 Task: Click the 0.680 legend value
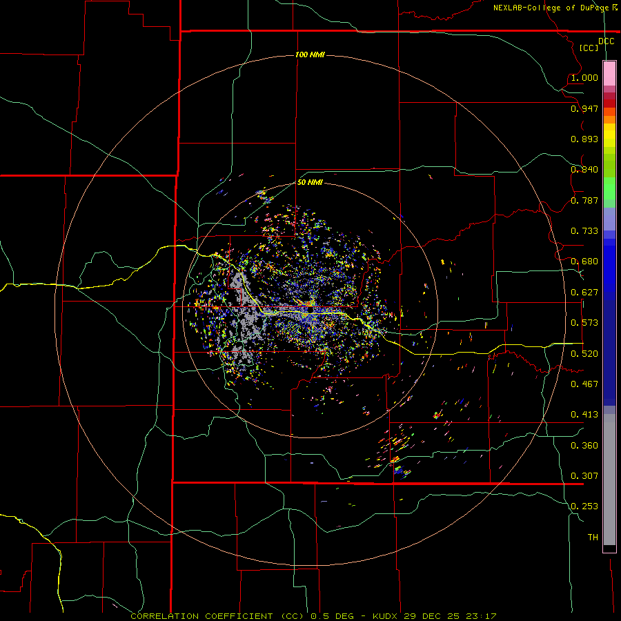coord(584,262)
